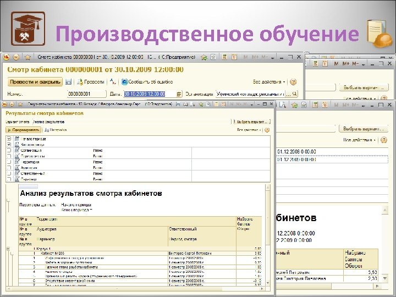The image size is (396, 297).
Task: Click report row Кабинет №203
Action: (x=140, y=254)
